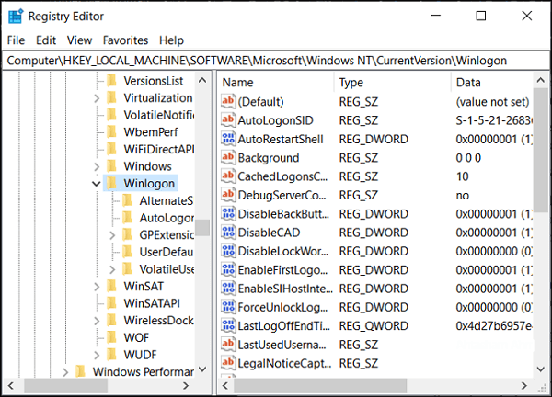Expand the Windows key in tree
552x397 pixels.
point(97,166)
